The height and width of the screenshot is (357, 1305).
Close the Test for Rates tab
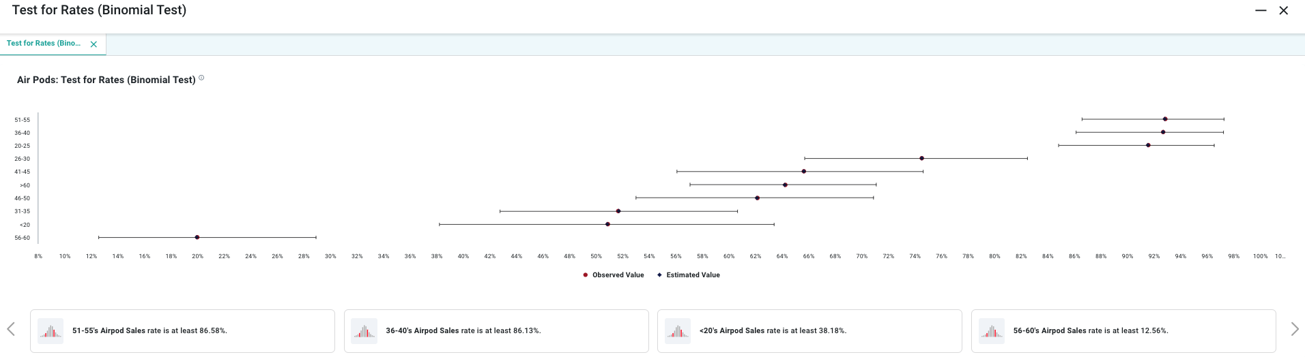(x=94, y=44)
